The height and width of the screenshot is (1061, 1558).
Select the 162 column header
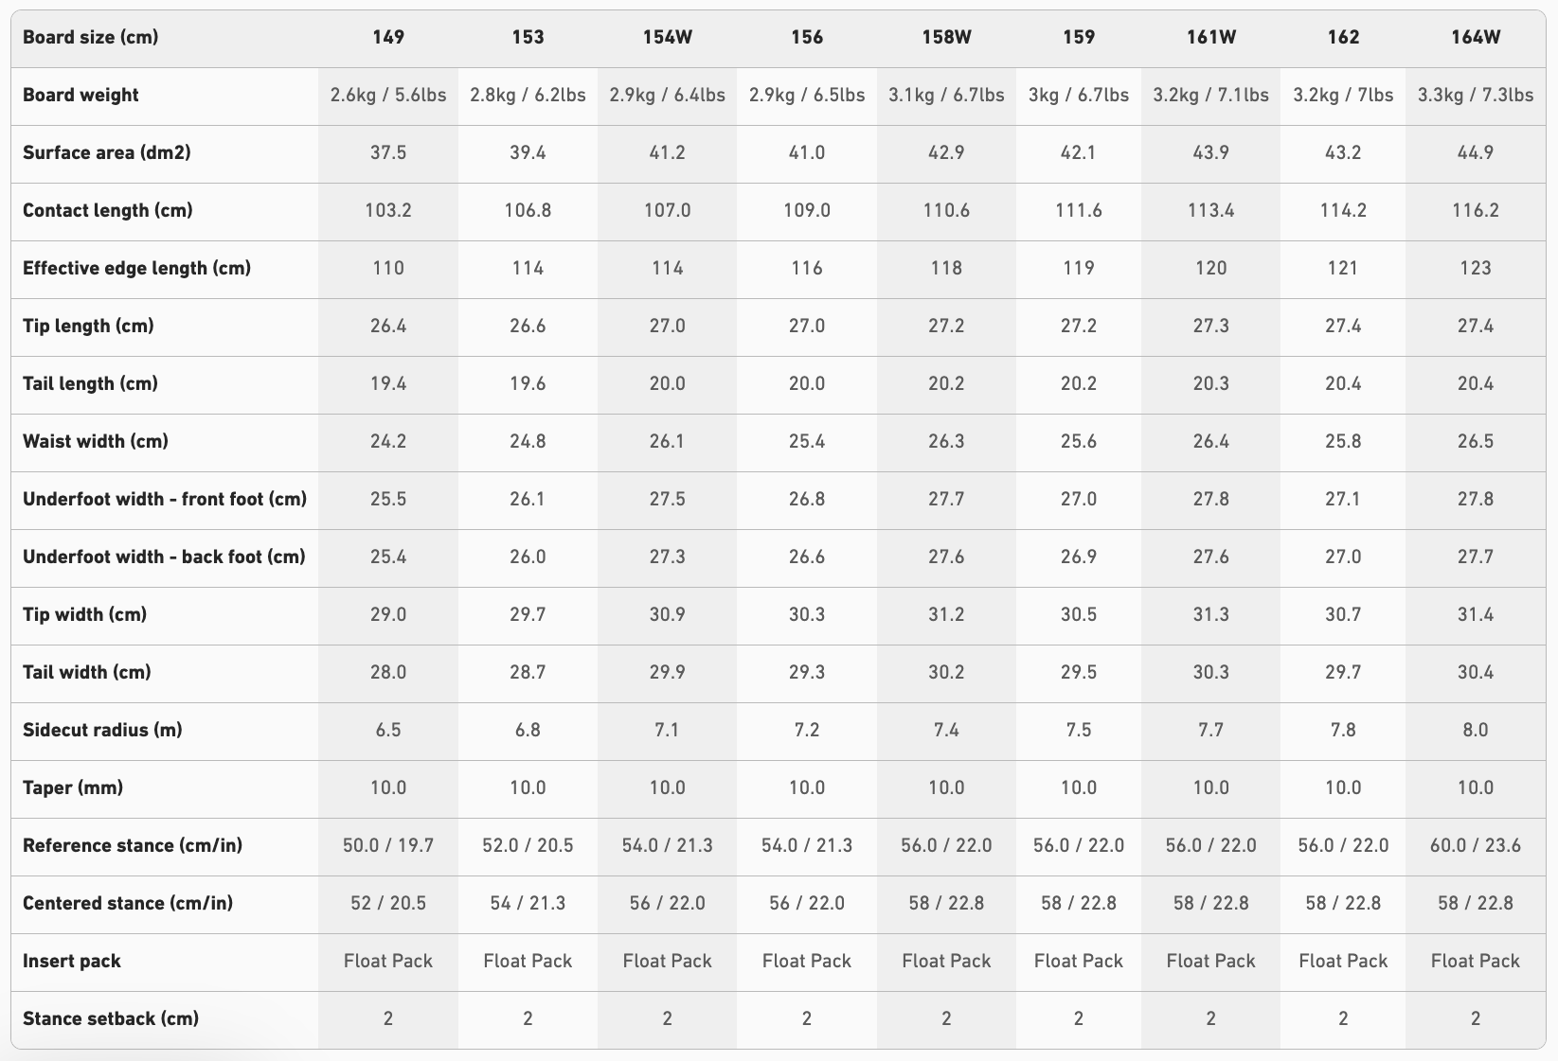pos(1343,37)
